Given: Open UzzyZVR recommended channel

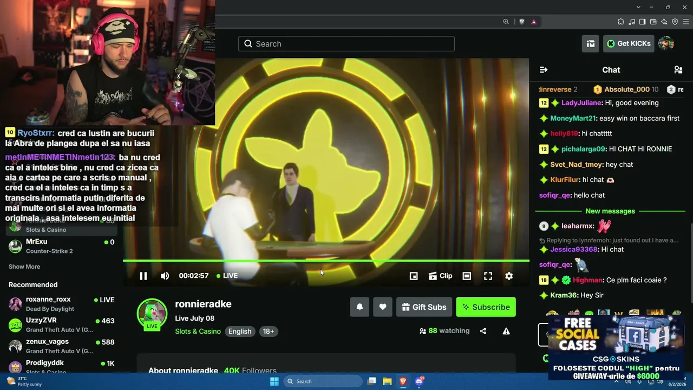Looking at the screenshot, I should tap(62, 324).
